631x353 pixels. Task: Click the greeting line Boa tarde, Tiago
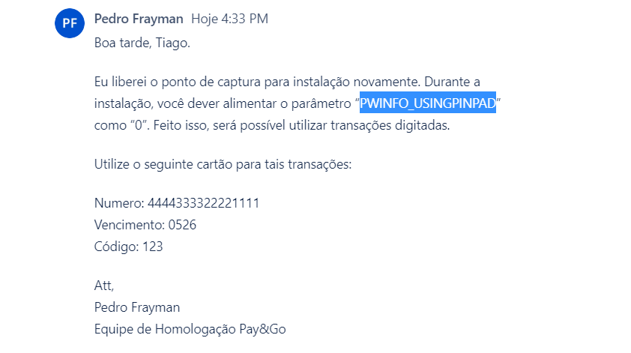coord(142,43)
